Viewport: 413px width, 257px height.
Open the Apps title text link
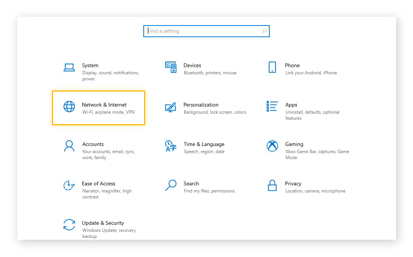(x=291, y=105)
